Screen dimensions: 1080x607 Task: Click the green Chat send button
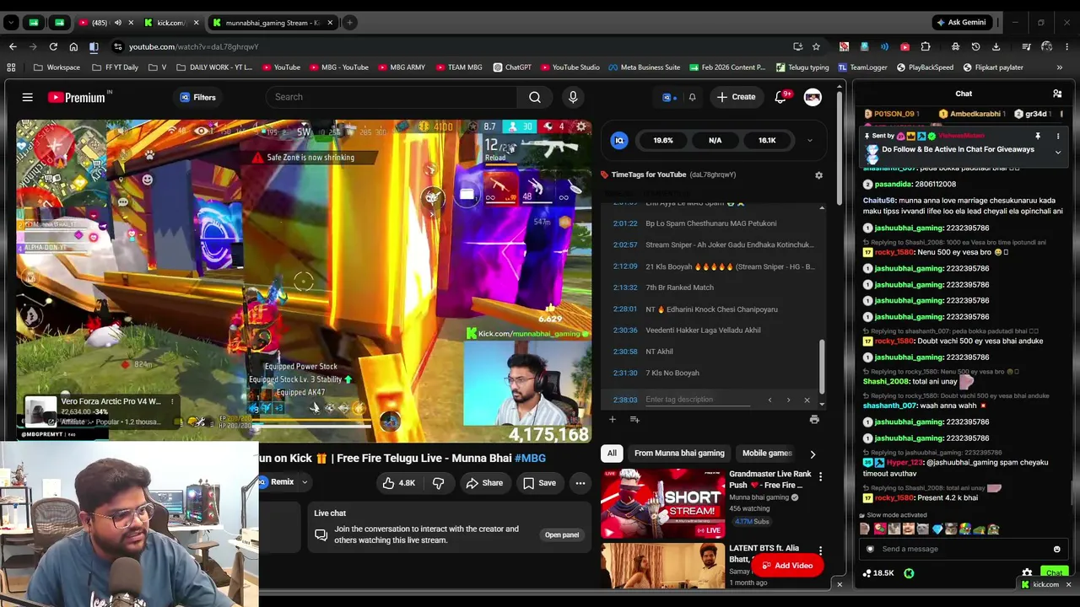tap(1054, 573)
